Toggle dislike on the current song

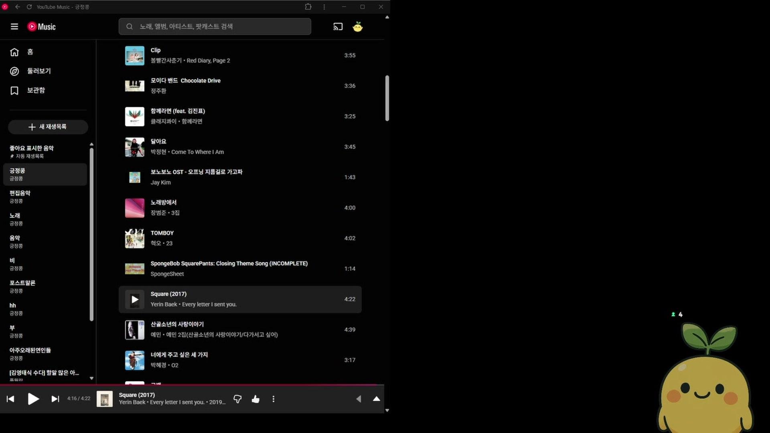[x=237, y=399]
